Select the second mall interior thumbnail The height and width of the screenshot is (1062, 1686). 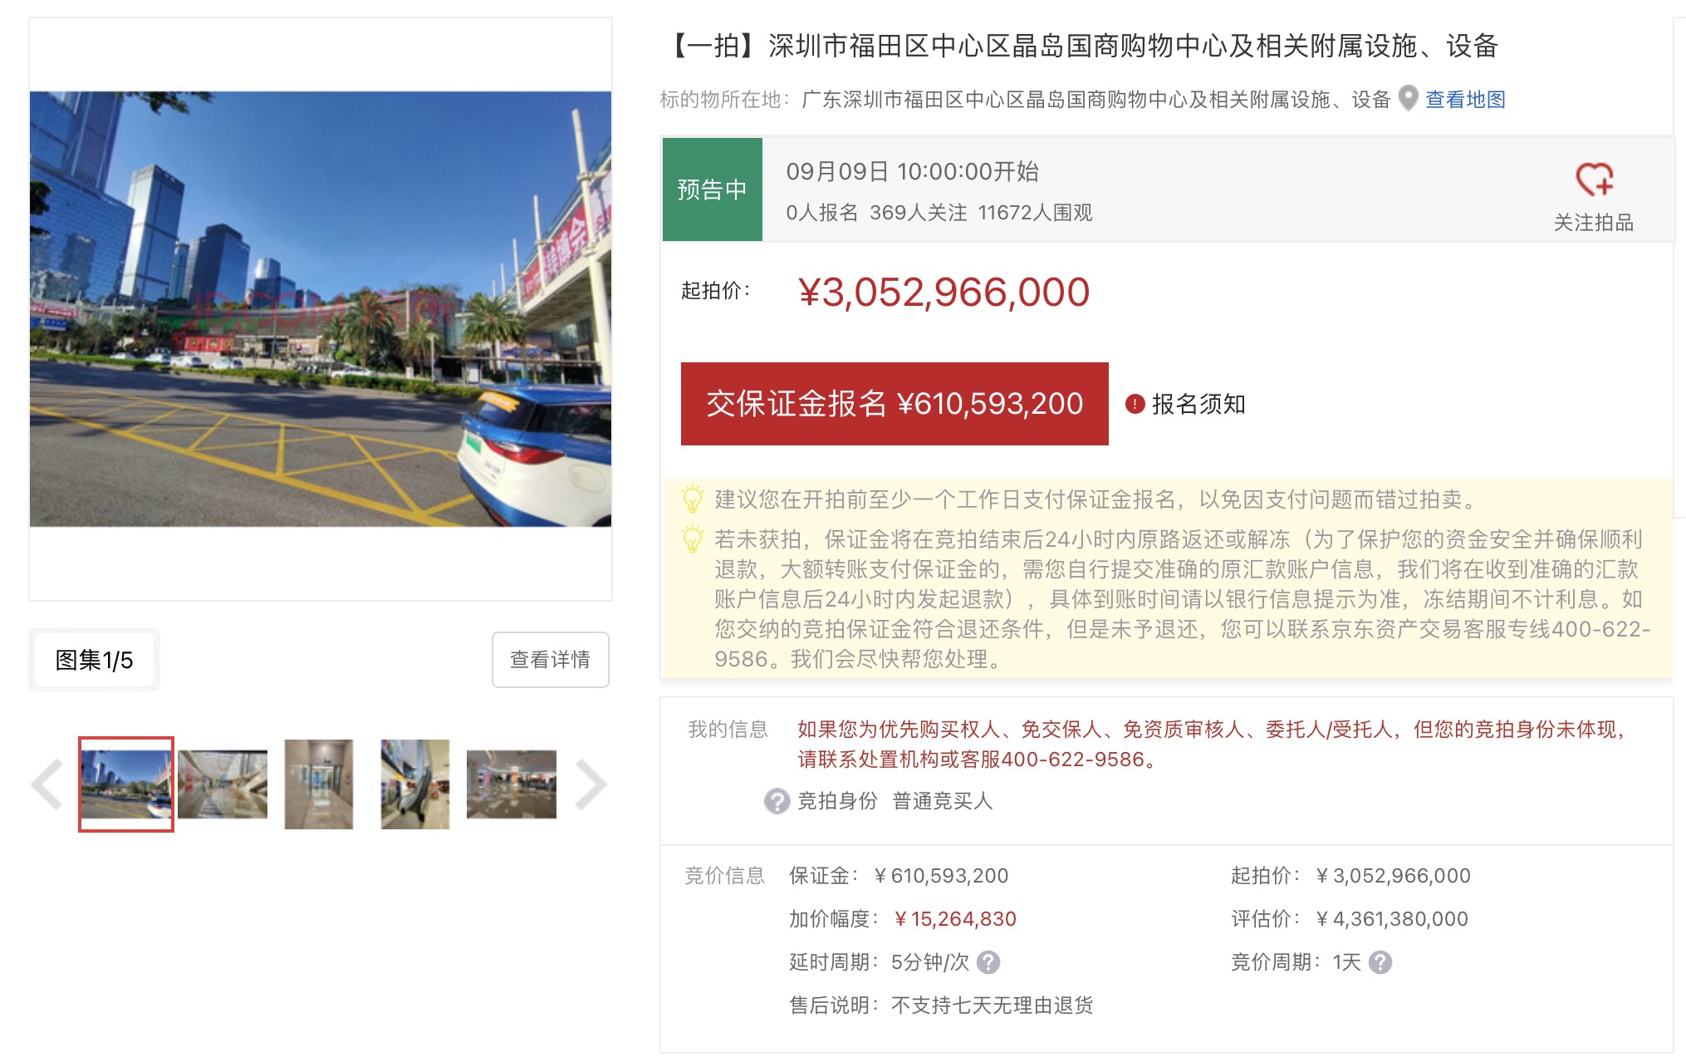[223, 784]
